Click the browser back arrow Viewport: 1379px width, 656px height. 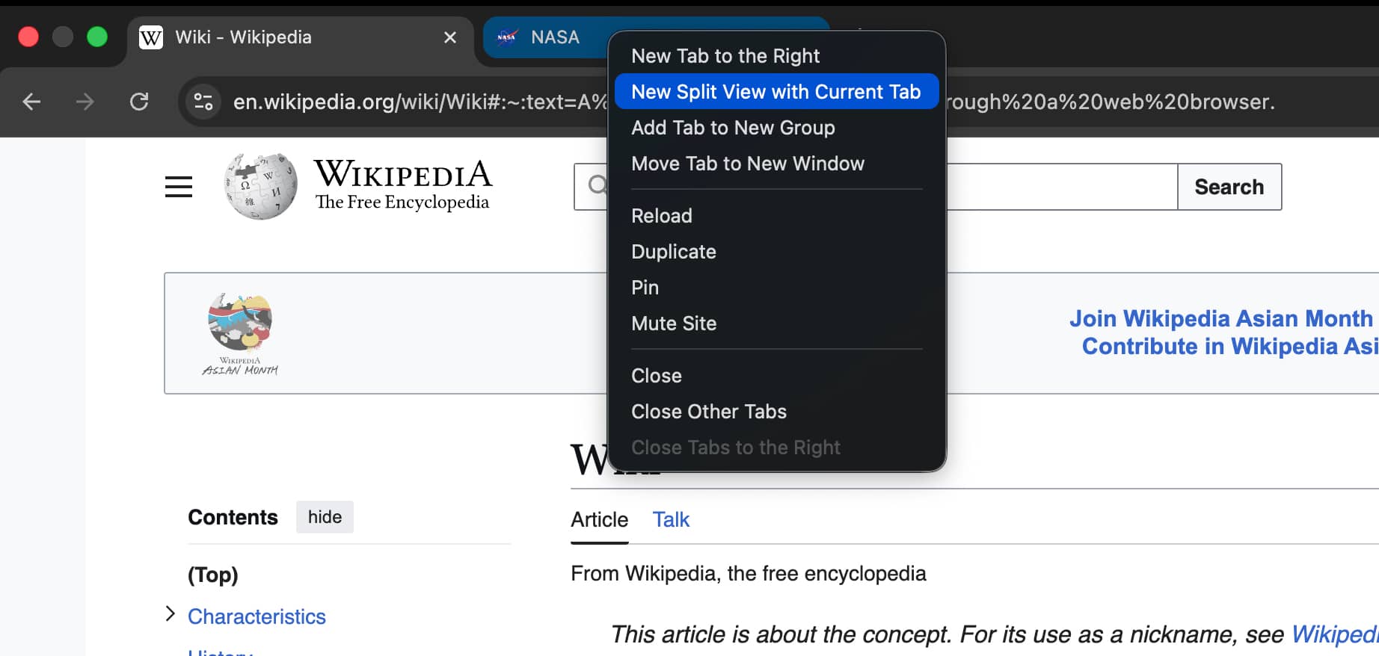click(31, 102)
